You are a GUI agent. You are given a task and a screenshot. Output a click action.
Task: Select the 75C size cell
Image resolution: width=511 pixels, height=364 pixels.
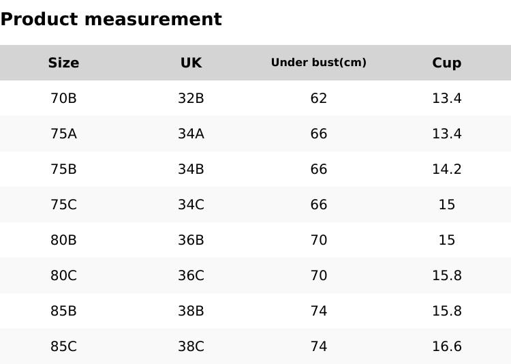coord(63,204)
